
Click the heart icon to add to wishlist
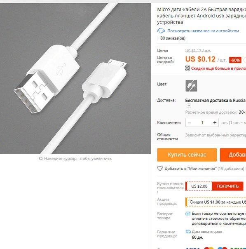(x=160, y=168)
